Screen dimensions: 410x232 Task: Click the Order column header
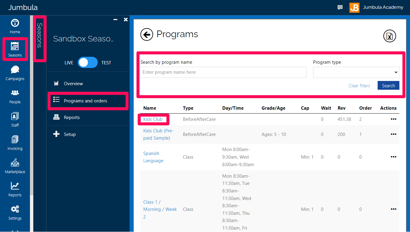[x=365, y=108]
